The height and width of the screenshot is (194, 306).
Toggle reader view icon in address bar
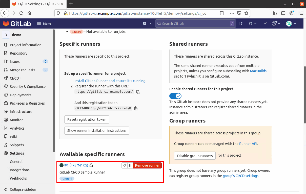coord(222,13)
